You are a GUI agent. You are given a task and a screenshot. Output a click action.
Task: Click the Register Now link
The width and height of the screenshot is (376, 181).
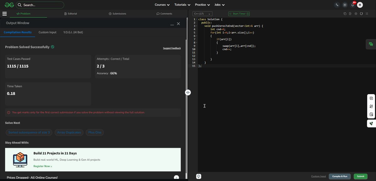[43, 166]
